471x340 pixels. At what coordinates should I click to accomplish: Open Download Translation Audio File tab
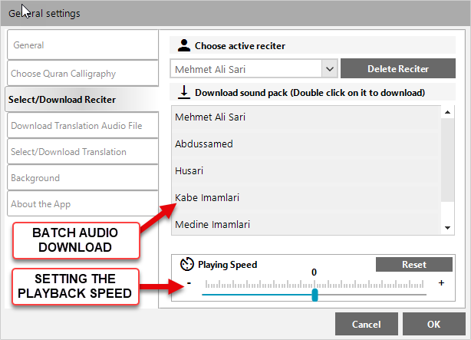tap(83, 125)
